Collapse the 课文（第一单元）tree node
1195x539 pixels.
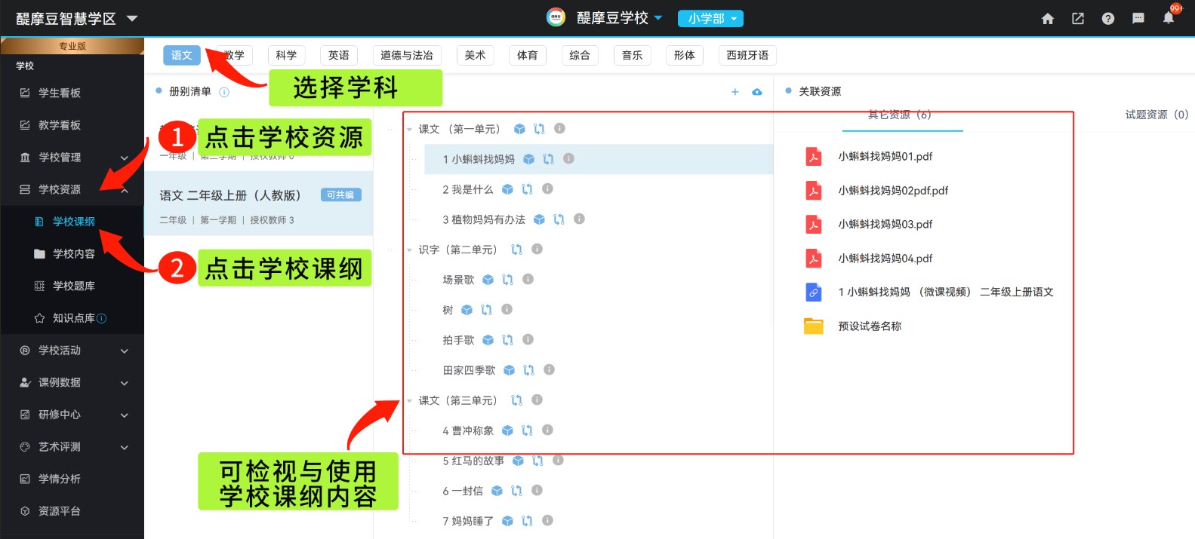tap(409, 130)
